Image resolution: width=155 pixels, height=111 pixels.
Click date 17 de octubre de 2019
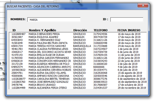click(130, 85)
